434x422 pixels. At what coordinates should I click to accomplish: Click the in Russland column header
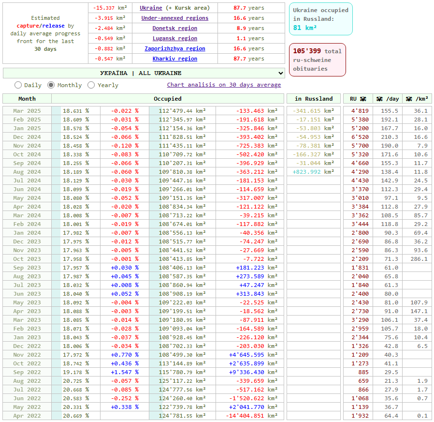point(314,99)
